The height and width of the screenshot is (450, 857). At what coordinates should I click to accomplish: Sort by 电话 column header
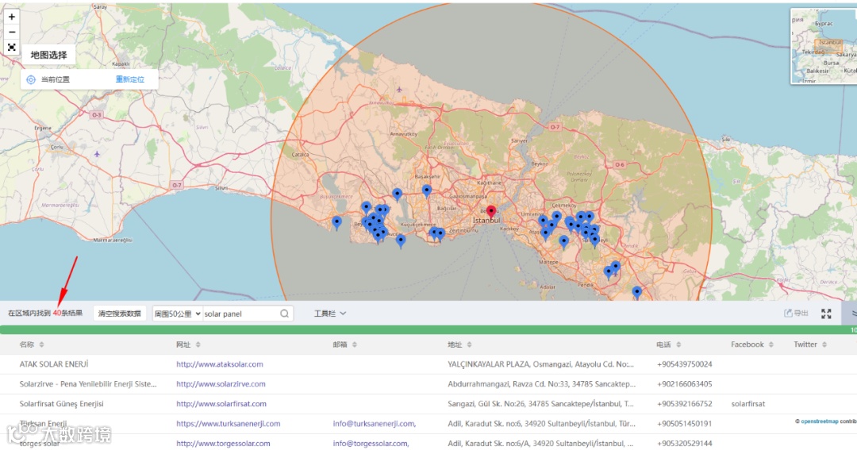pos(669,344)
